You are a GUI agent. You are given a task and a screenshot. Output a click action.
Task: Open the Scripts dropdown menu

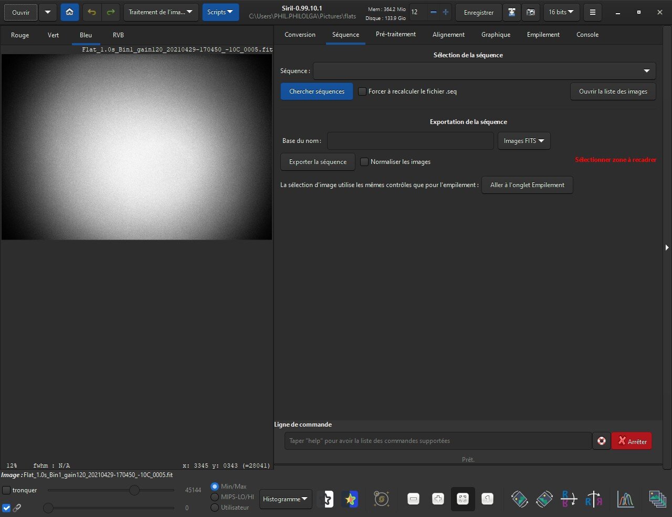(220, 12)
